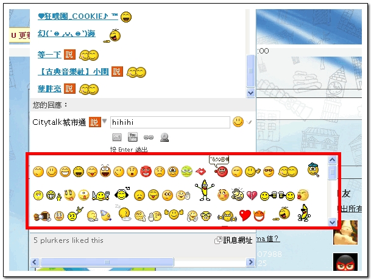Insert the blushing red cheeks emoticon

[223, 195]
